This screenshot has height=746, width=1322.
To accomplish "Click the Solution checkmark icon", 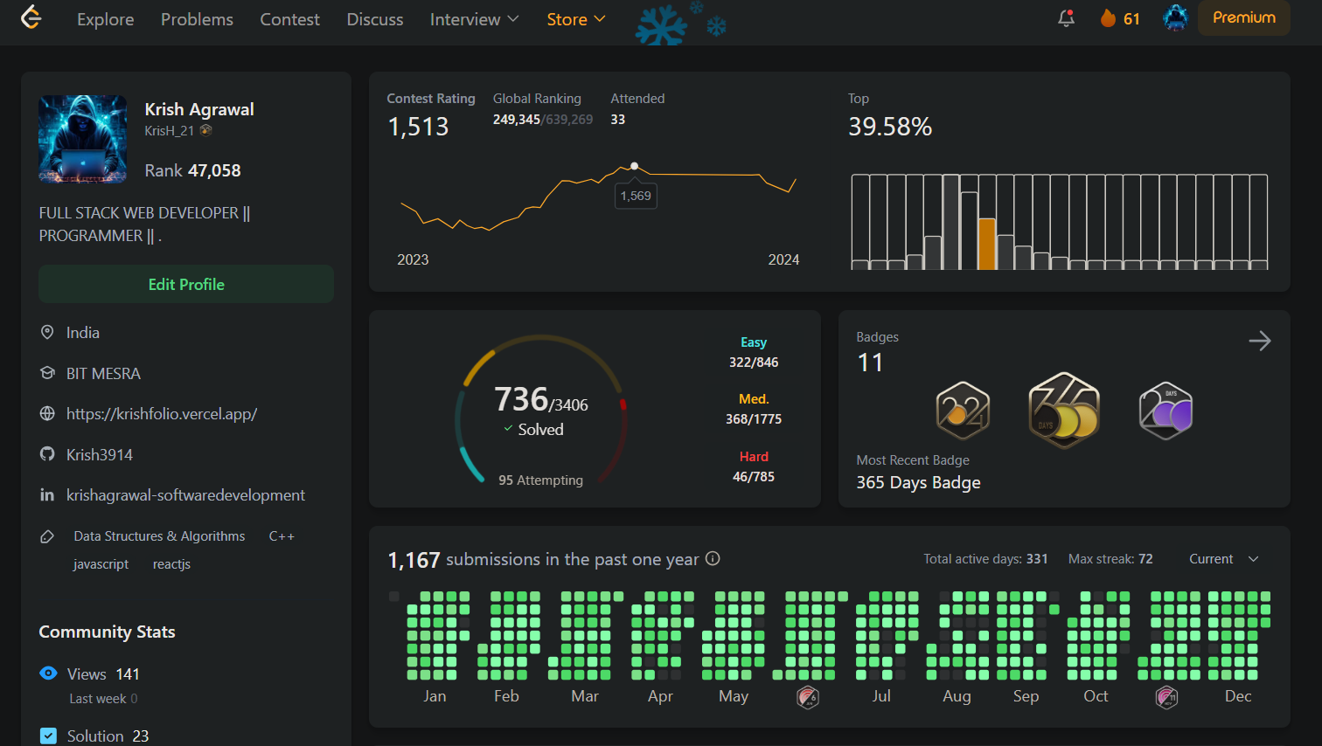I will [48, 736].
